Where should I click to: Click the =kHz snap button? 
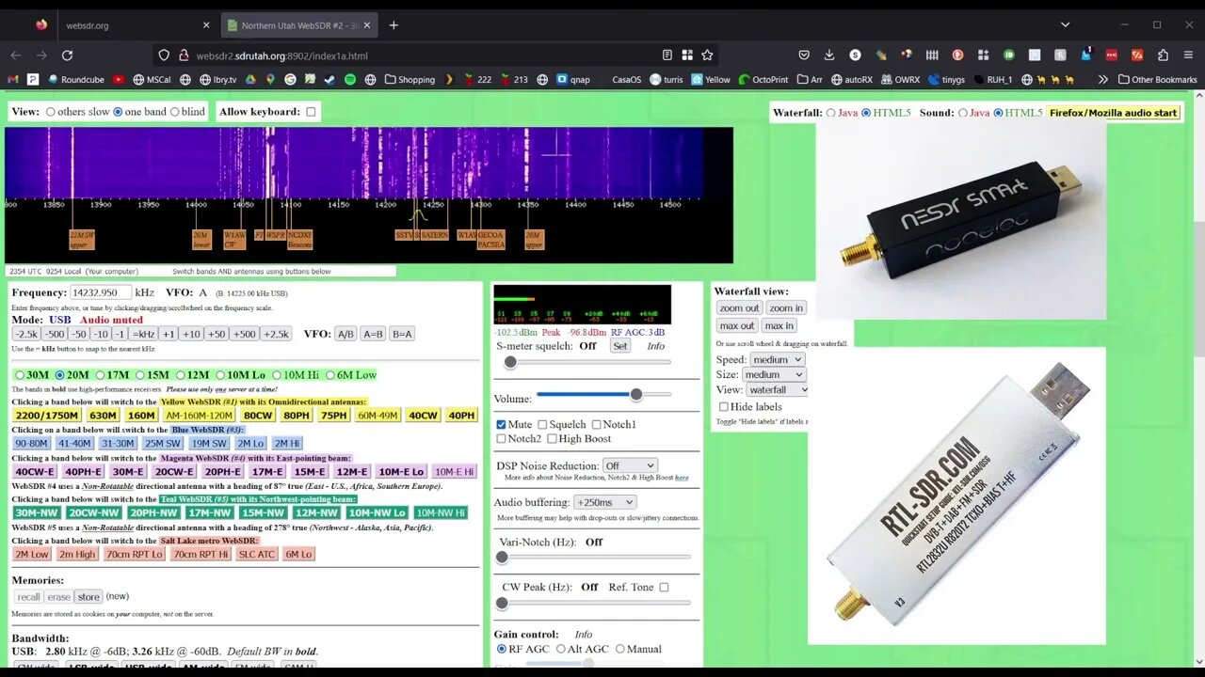(x=143, y=334)
